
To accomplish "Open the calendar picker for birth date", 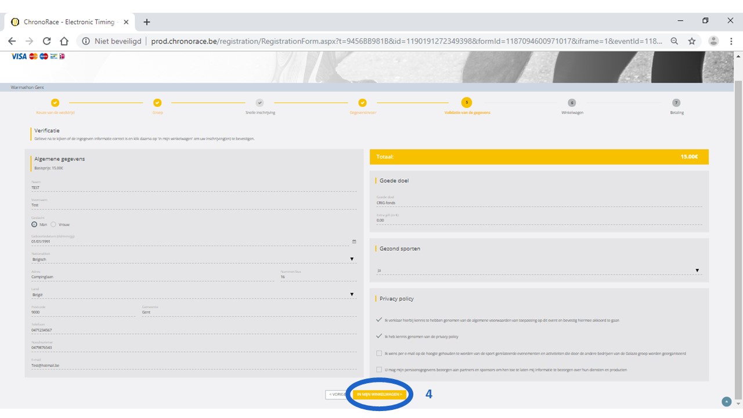I will click(x=354, y=242).
